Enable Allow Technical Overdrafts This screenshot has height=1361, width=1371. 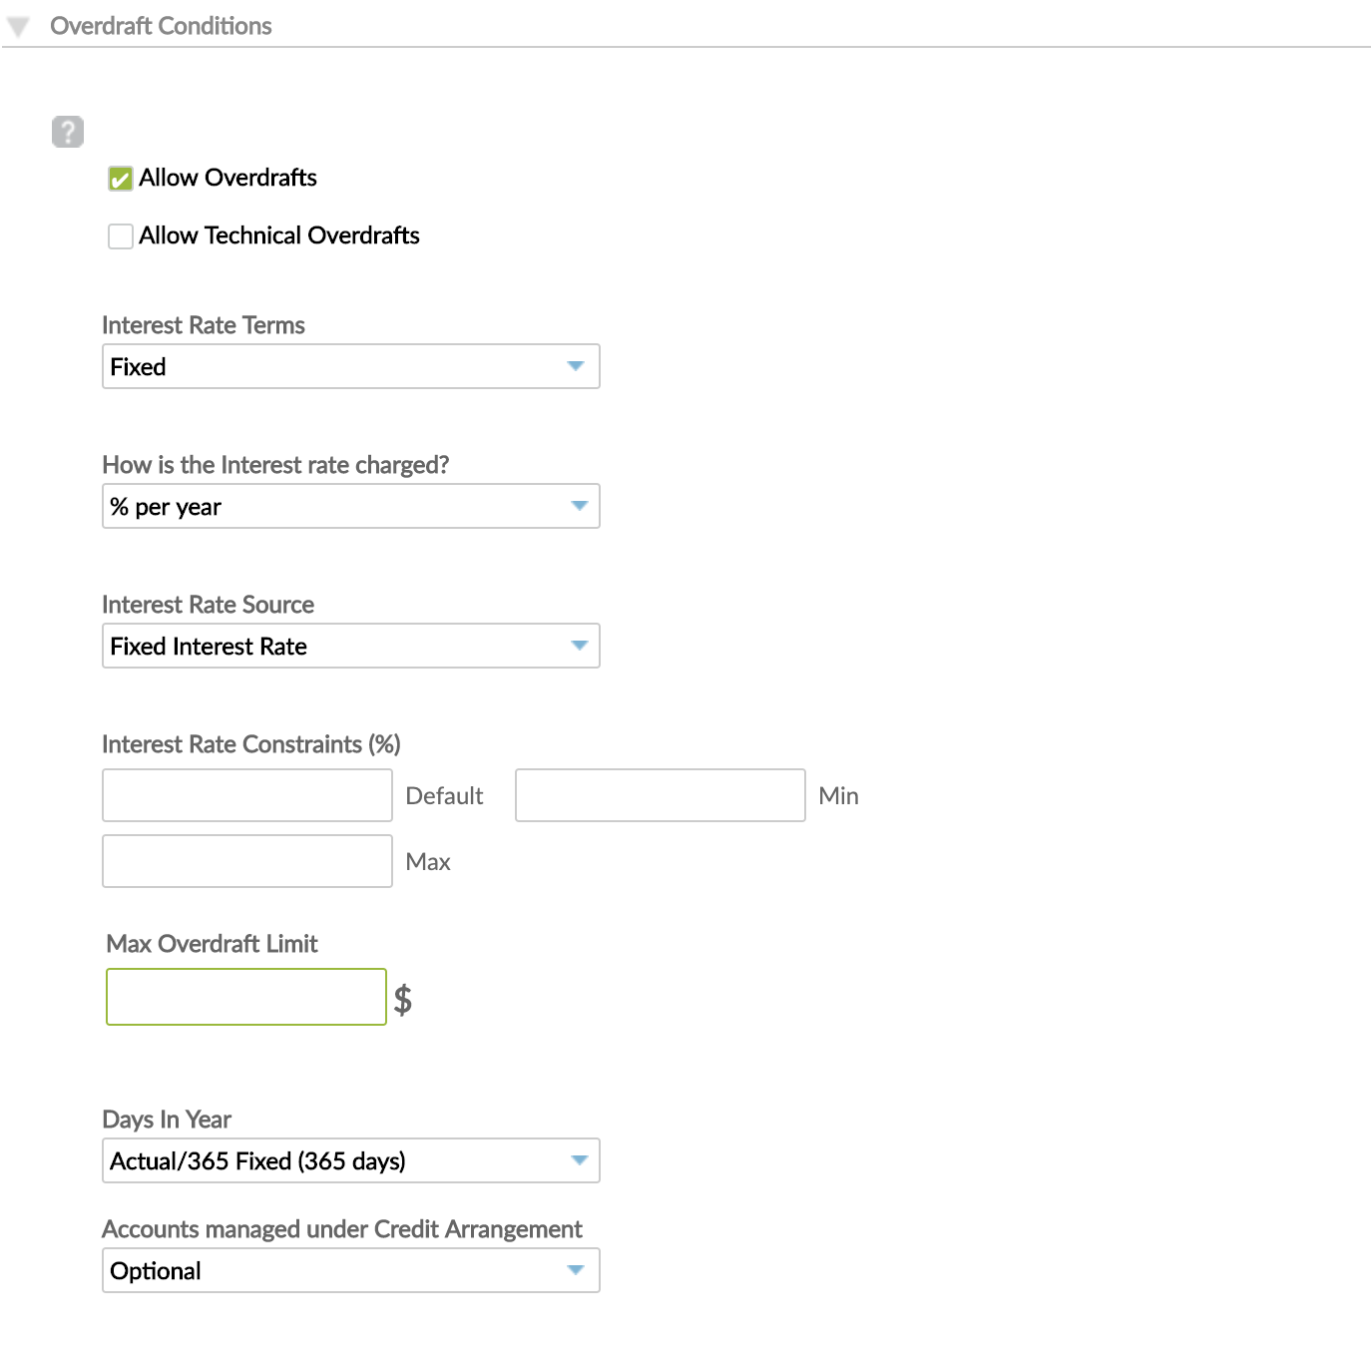point(120,235)
